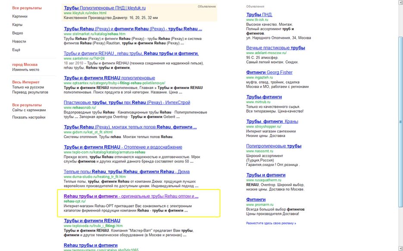Screen dimensions: 403x251
Task: Click the rehau-opt.ru/ URL text
Action: (75, 201)
